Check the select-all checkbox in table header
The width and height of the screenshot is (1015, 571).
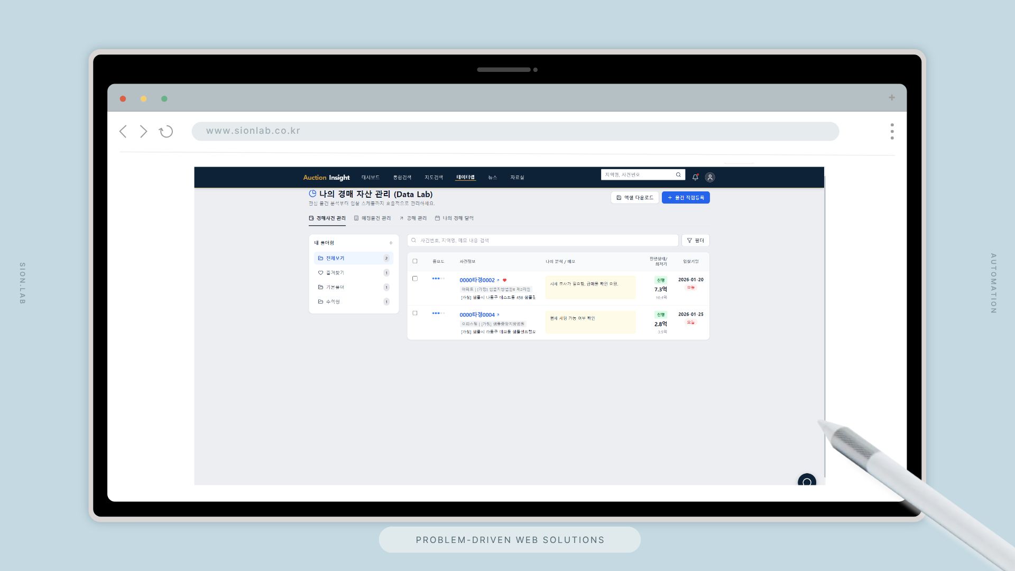[x=415, y=261]
